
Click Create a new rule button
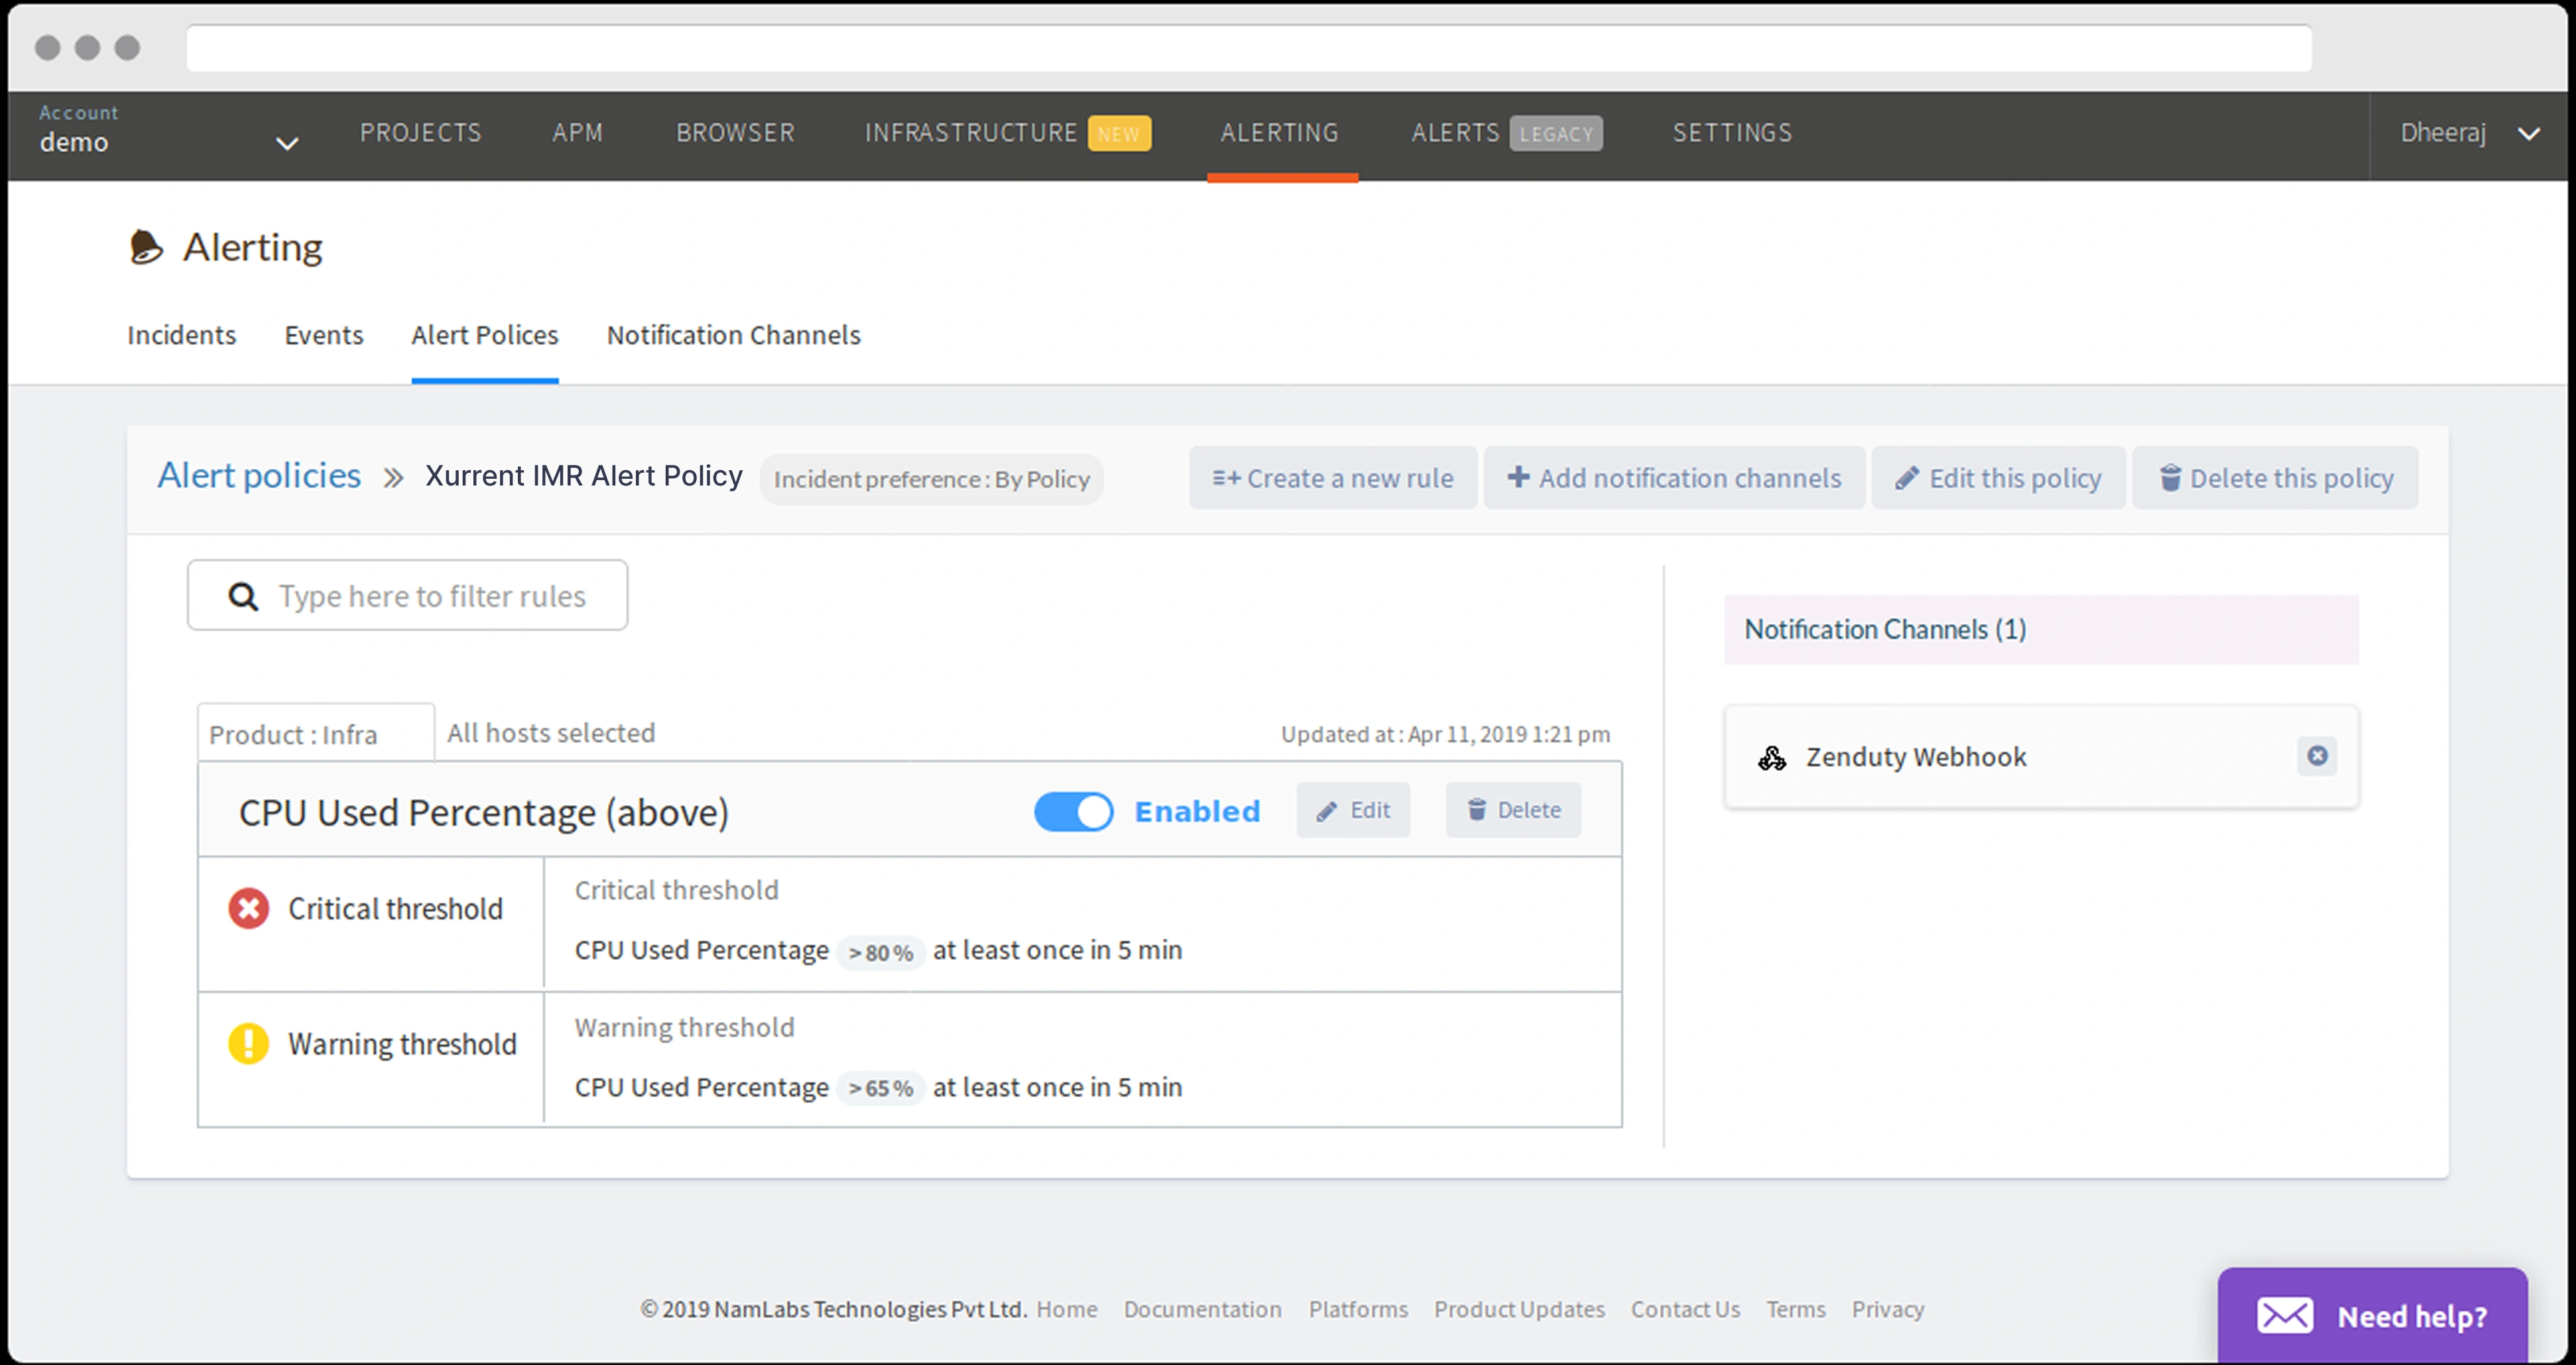[x=1332, y=478]
